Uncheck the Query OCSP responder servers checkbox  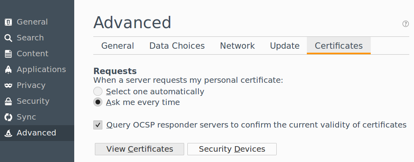(x=98, y=125)
